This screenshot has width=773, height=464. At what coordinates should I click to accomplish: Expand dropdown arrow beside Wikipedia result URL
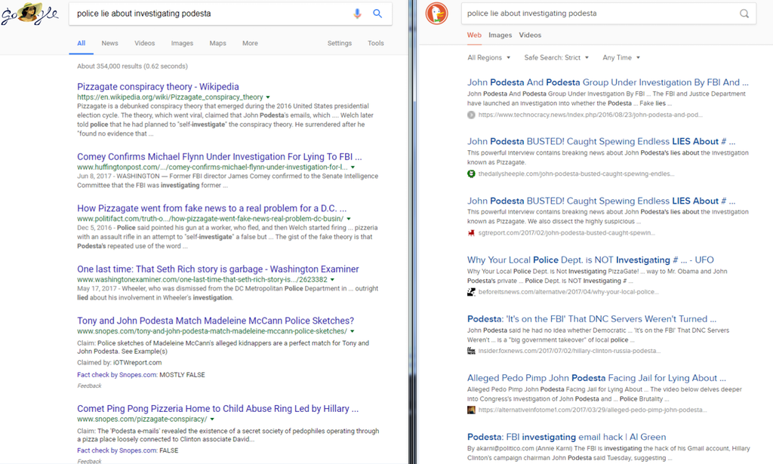click(268, 97)
